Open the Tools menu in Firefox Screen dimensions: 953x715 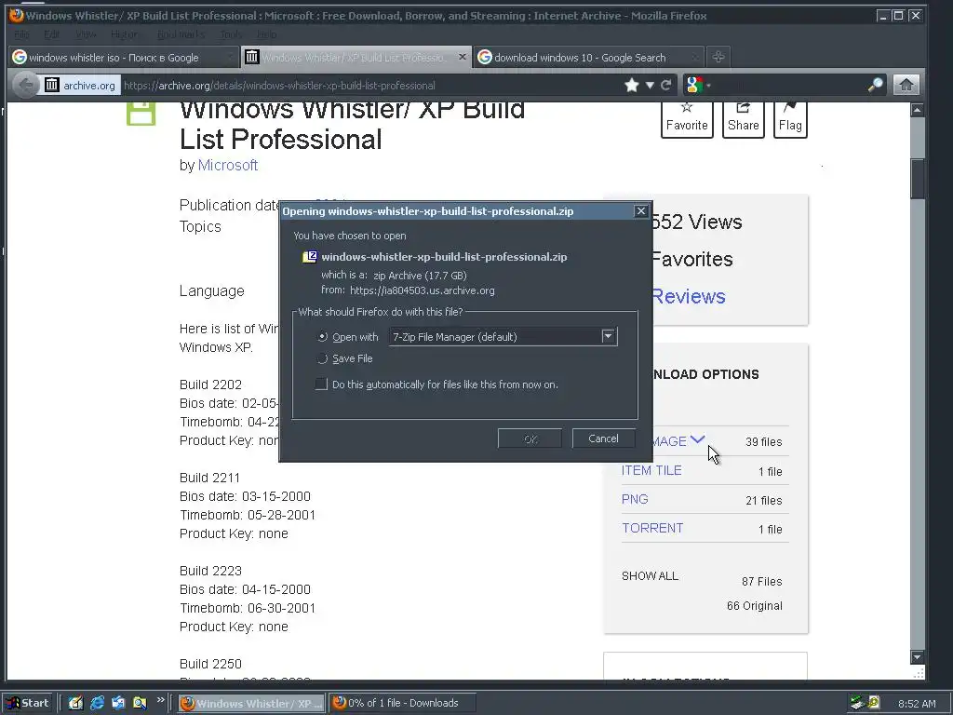(x=231, y=34)
